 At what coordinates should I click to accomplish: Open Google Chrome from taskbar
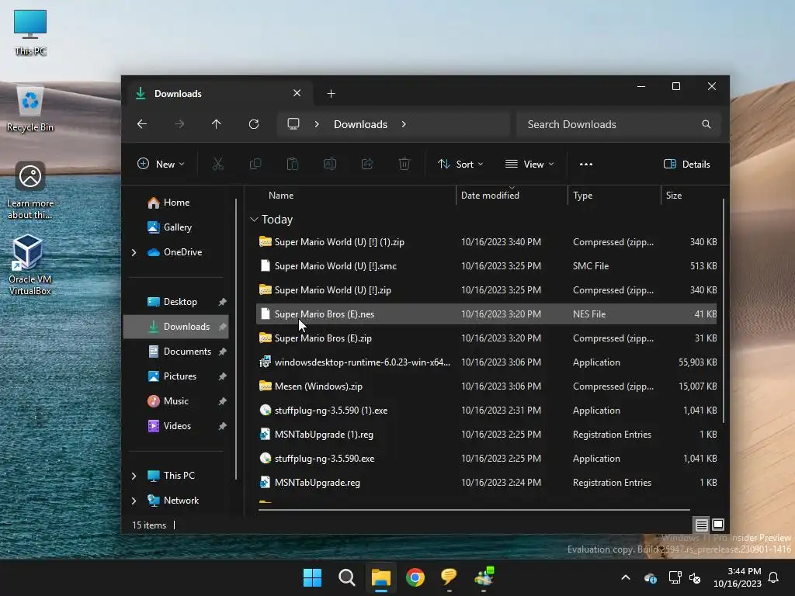(x=415, y=577)
